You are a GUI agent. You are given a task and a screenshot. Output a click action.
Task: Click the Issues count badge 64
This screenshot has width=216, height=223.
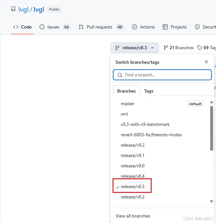(66, 27)
